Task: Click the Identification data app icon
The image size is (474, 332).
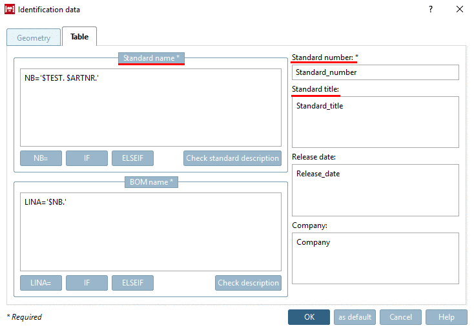Action: [x=10, y=10]
